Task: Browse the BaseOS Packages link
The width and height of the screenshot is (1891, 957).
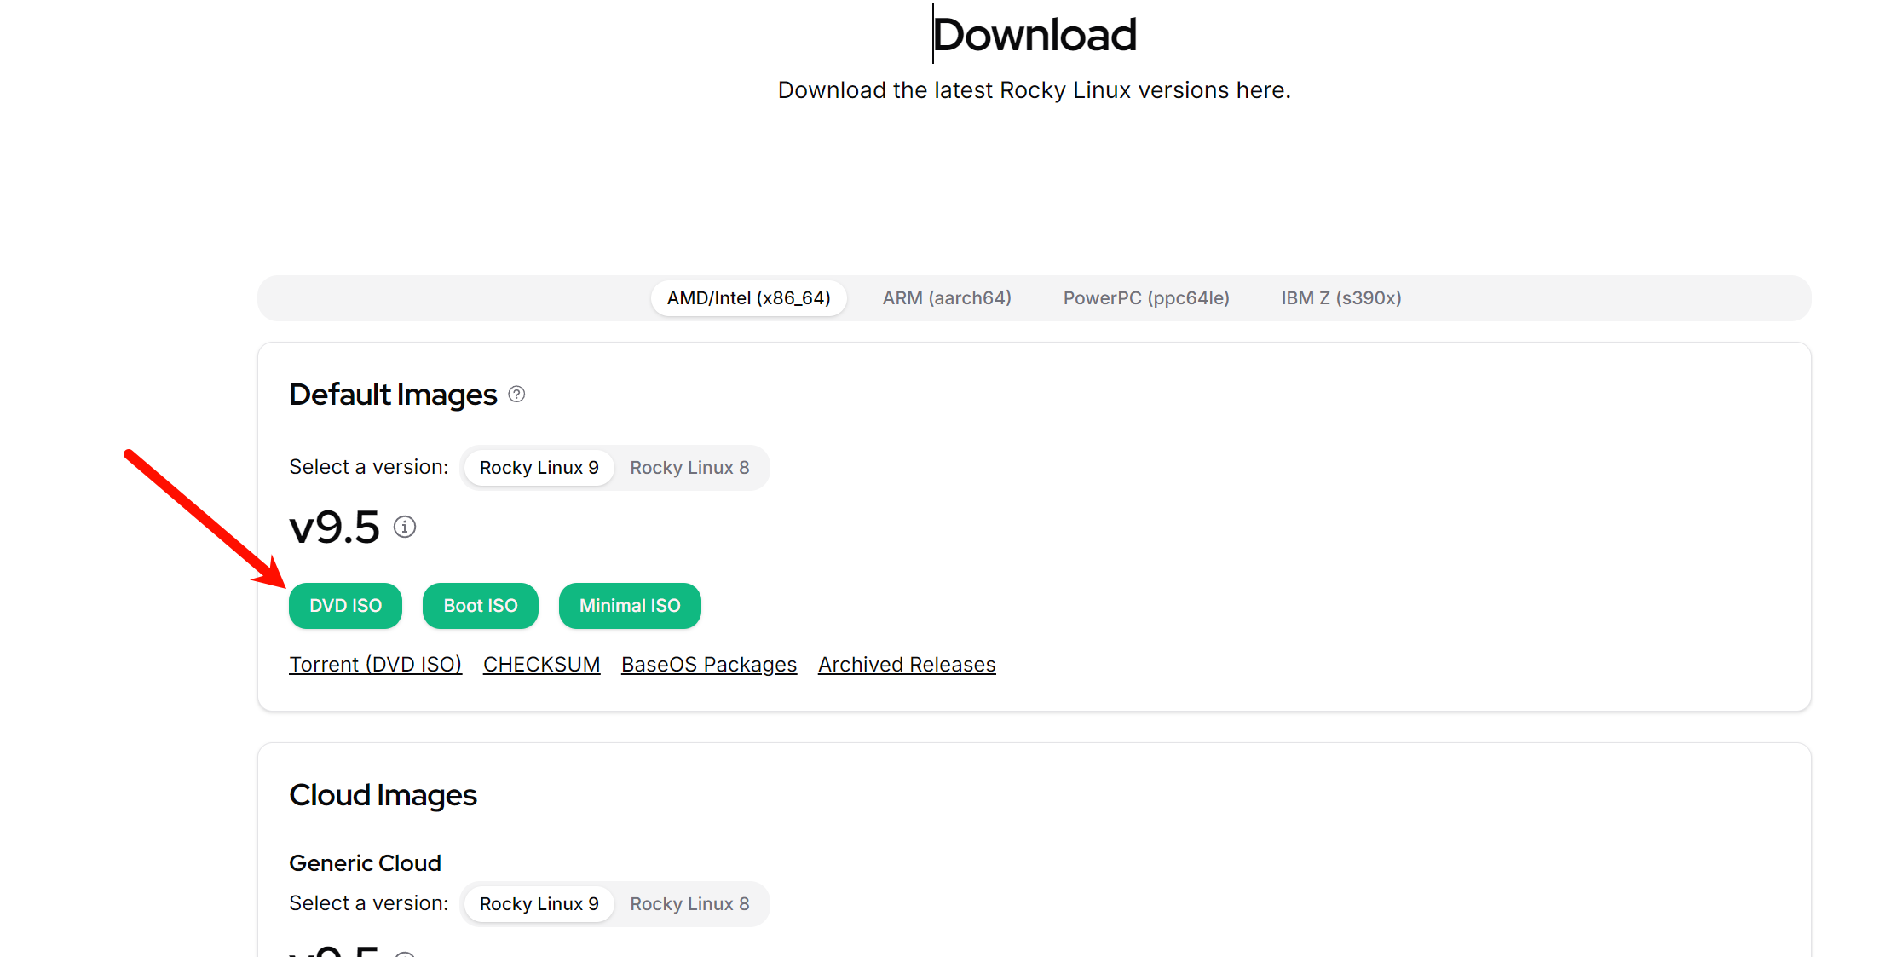Action: [x=709, y=665]
